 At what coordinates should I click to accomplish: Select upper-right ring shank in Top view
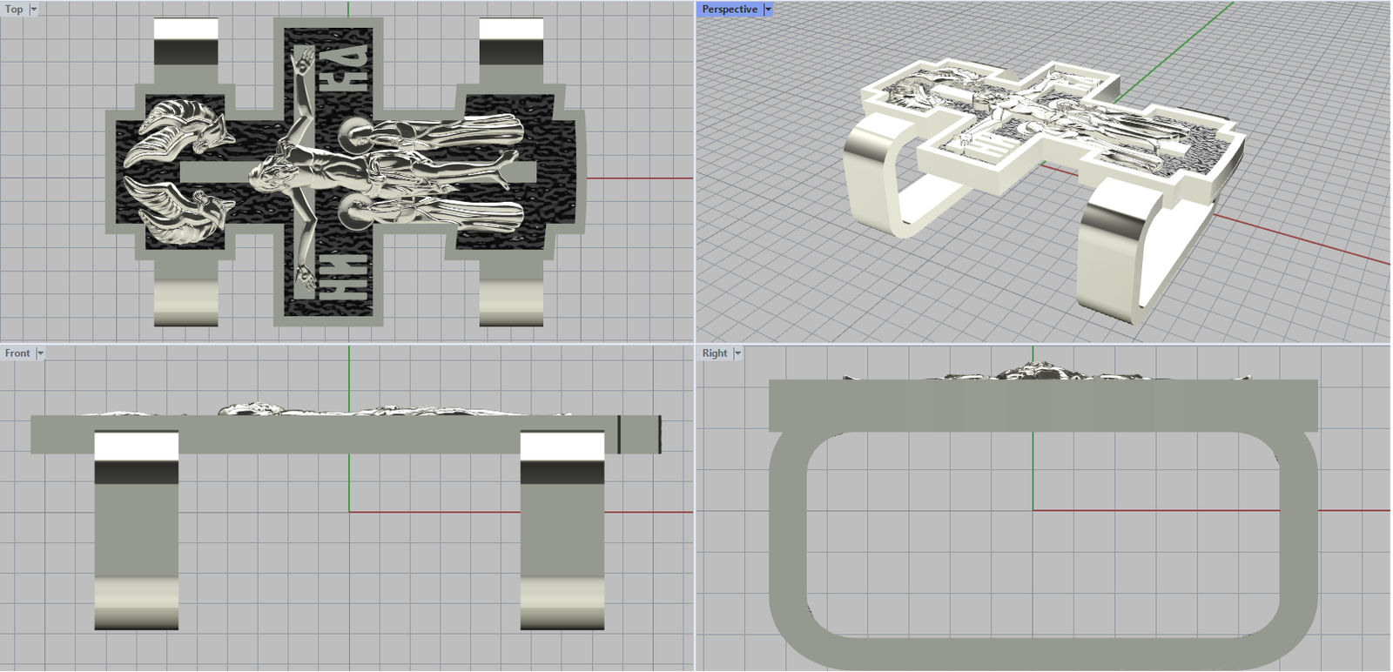pyautogui.click(x=511, y=50)
